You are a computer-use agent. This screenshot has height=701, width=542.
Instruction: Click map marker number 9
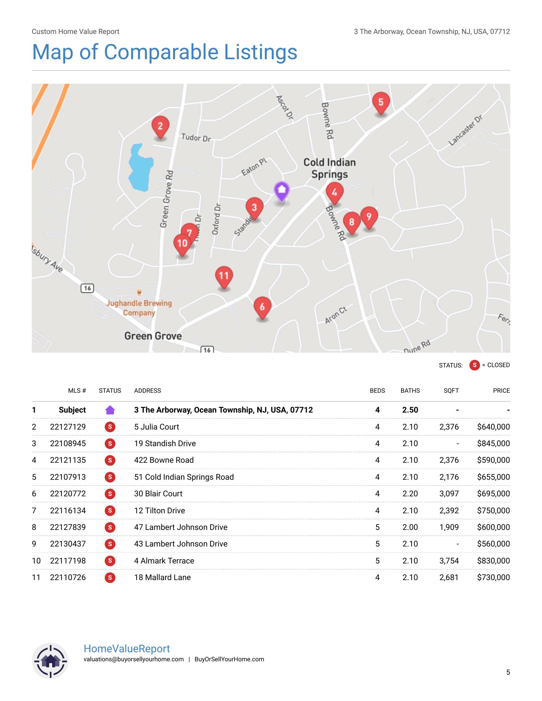click(x=369, y=217)
